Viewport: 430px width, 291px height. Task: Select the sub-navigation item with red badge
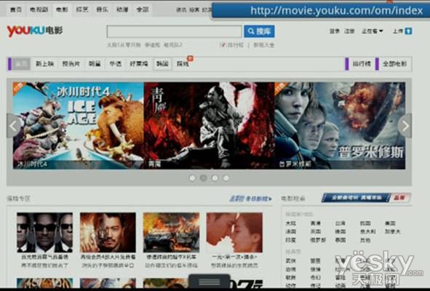point(183,63)
